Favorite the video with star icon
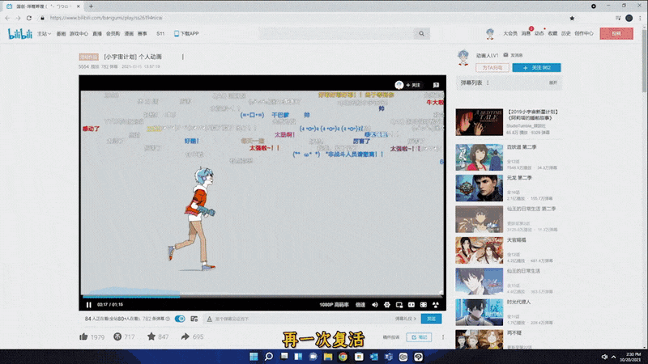Viewport: 648px width, 364px height. coord(151,336)
